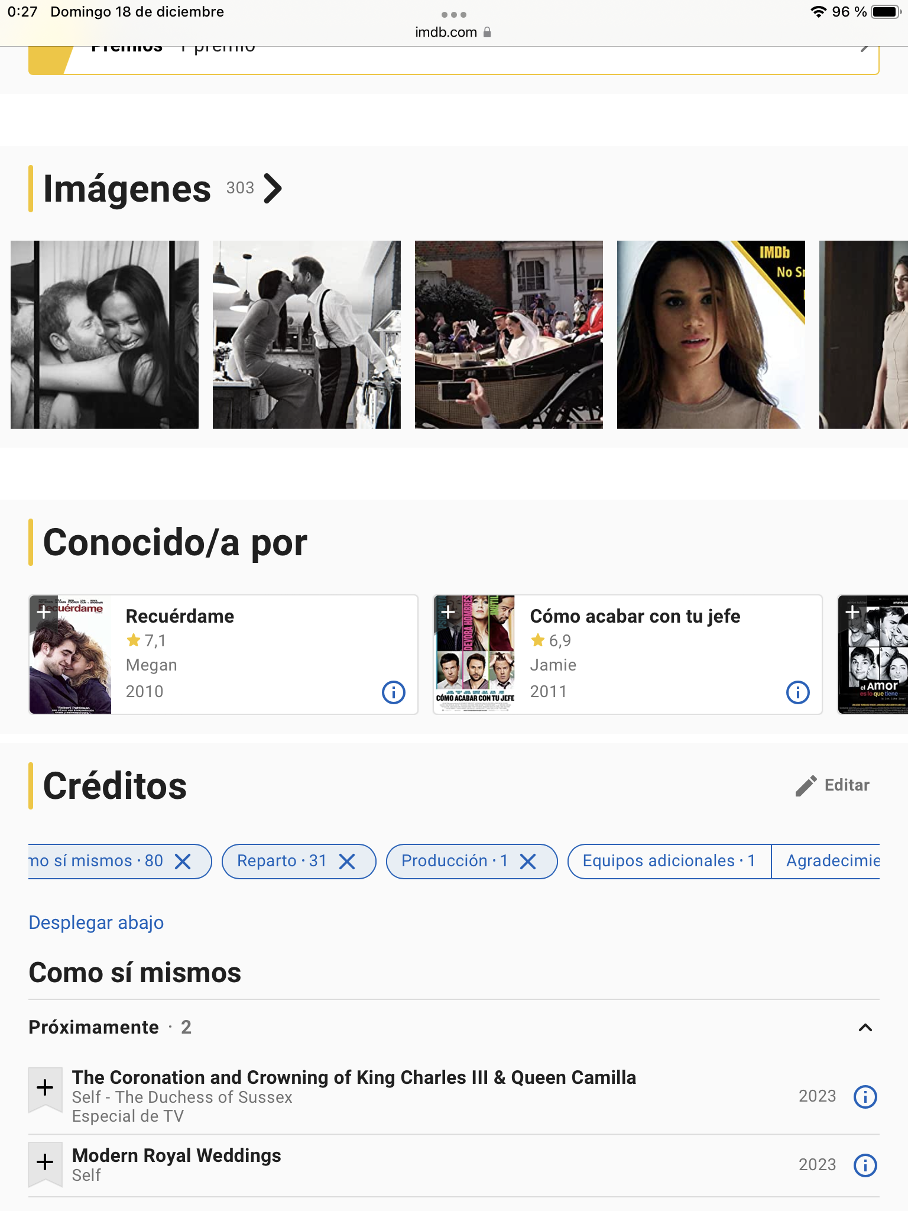Tap the lock icon beside imdb.com

tap(487, 32)
